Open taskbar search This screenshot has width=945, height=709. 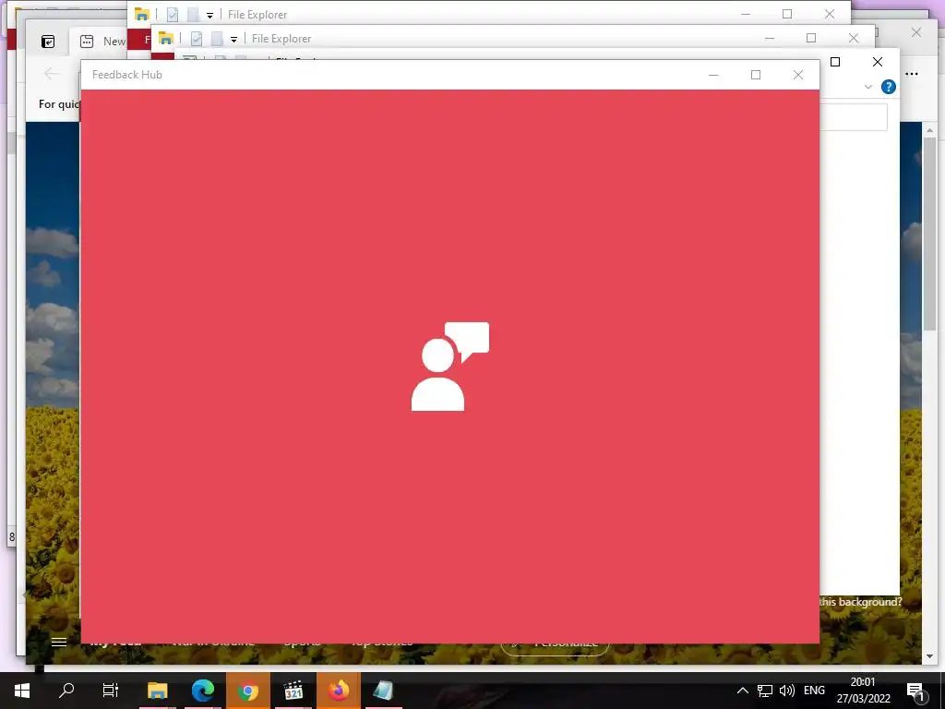coord(66,691)
